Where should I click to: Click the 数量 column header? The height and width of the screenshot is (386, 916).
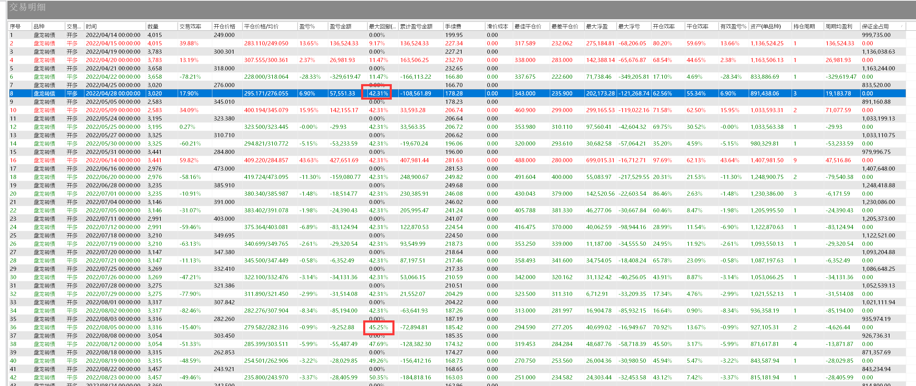[x=161, y=26]
